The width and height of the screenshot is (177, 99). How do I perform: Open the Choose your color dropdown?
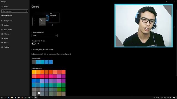[x=45, y=35]
